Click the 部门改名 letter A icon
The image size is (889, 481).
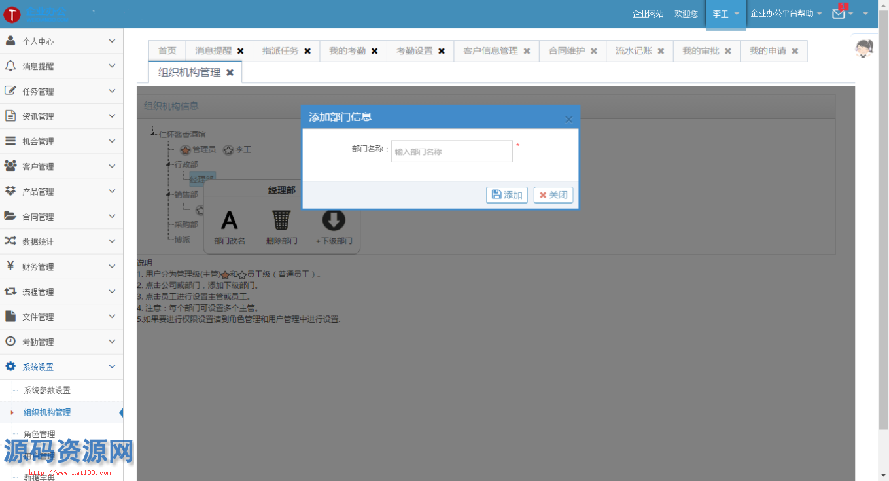[230, 220]
